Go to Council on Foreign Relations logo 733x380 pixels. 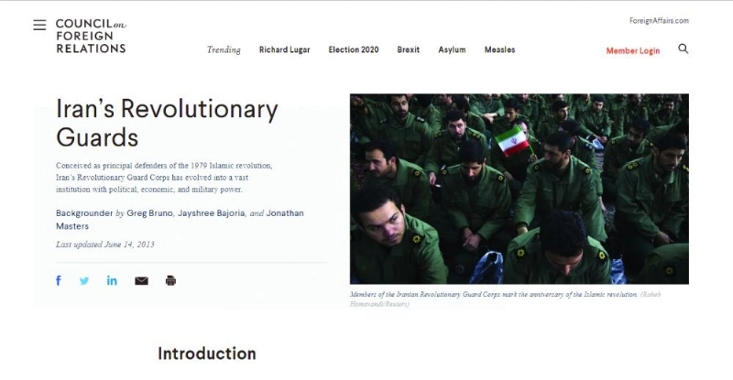[x=91, y=36]
